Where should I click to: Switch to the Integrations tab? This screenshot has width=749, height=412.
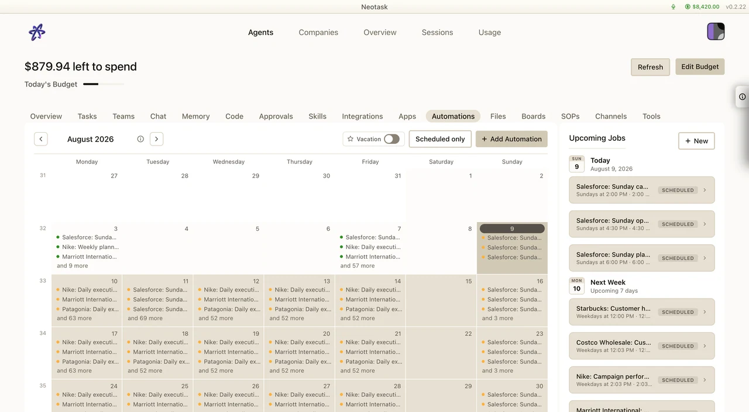click(362, 116)
